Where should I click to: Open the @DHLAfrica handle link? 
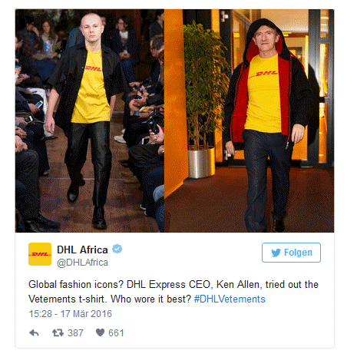[x=82, y=263]
